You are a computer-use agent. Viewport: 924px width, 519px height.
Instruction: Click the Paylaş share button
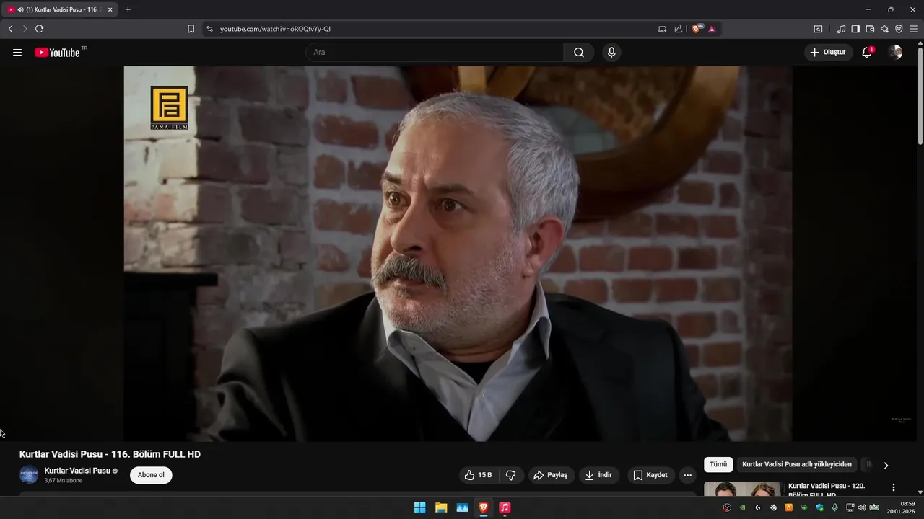coord(550,475)
